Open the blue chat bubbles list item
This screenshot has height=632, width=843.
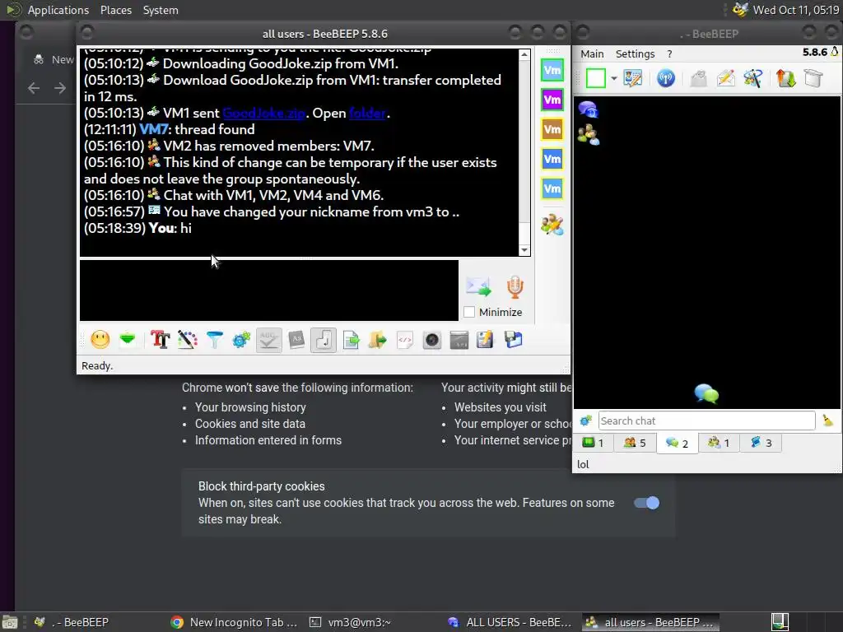click(588, 109)
